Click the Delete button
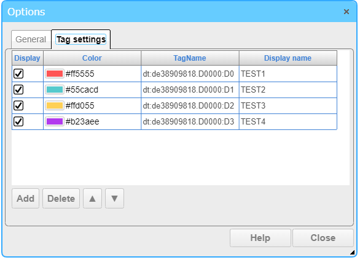 point(61,199)
